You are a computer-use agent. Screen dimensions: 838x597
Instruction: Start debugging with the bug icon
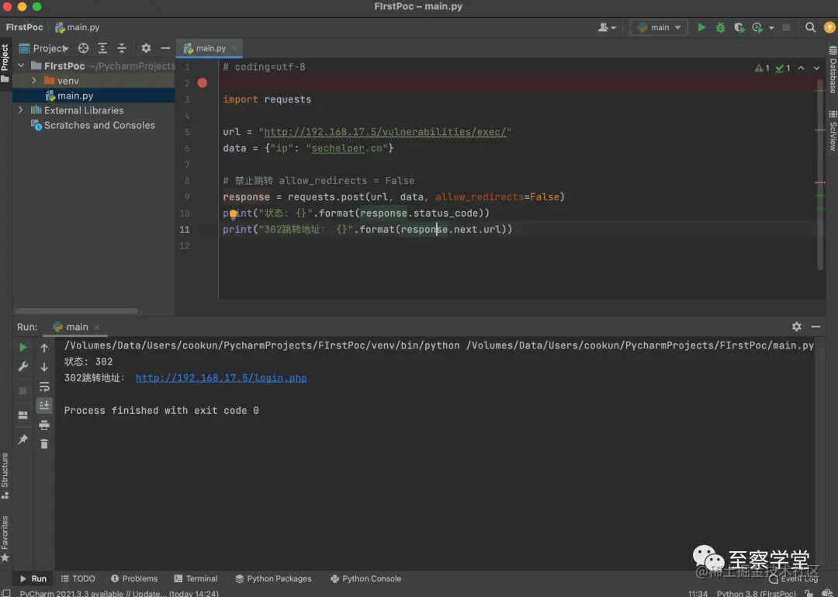[x=720, y=27]
